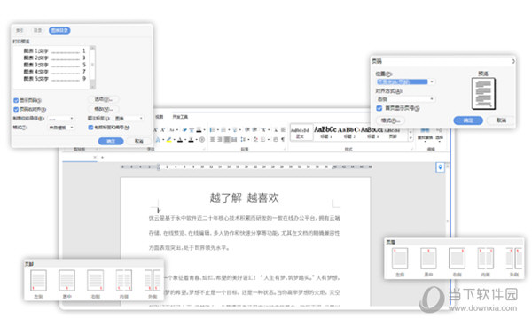532x326 pixels.
Task: Choose 左侧 layout in 页脚 panel
Action: [x=38, y=283]
